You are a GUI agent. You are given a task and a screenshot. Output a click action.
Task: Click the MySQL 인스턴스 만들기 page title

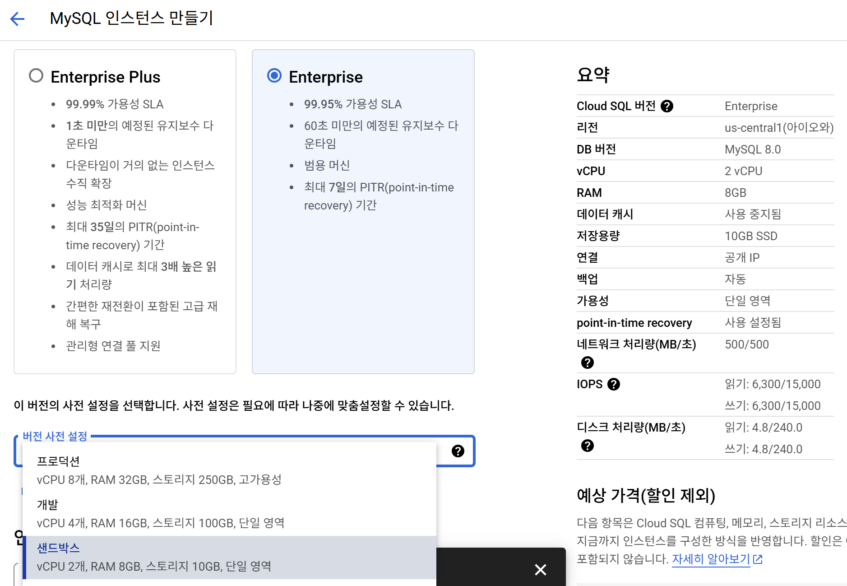tap(131, 19)
